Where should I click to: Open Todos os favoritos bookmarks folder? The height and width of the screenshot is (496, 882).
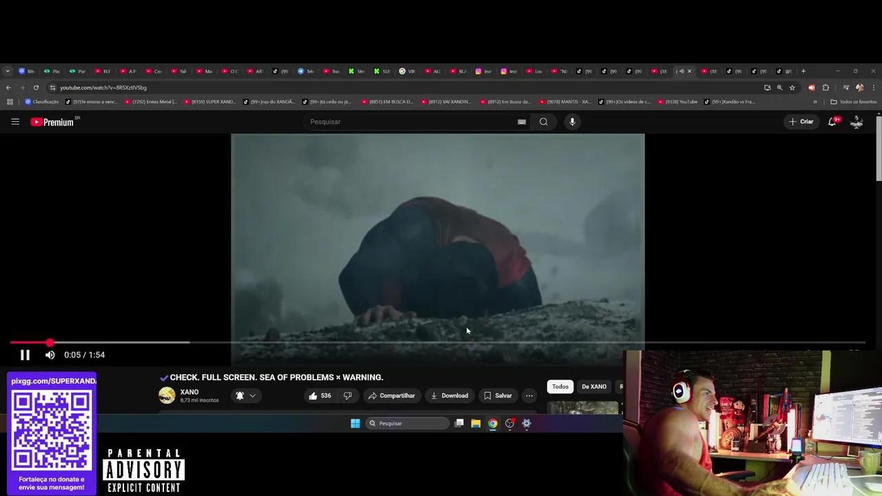[854, 102]
